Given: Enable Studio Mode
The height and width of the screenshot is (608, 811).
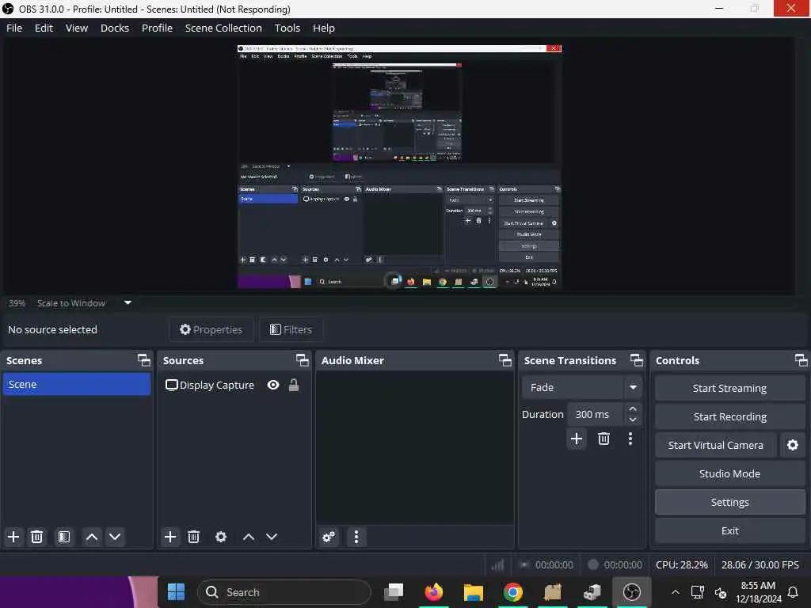Looking at the screenshot, I should point(729,473).
